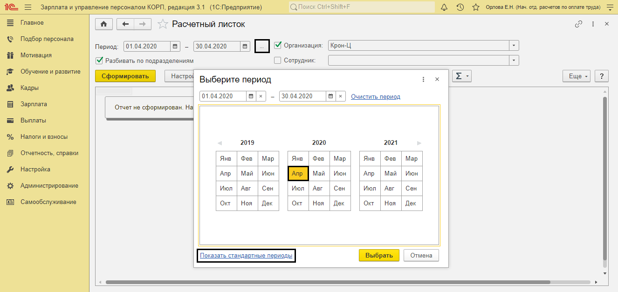Uncheck Разбивать по подразделениям
Screen dimensions: 618x292
99,61
